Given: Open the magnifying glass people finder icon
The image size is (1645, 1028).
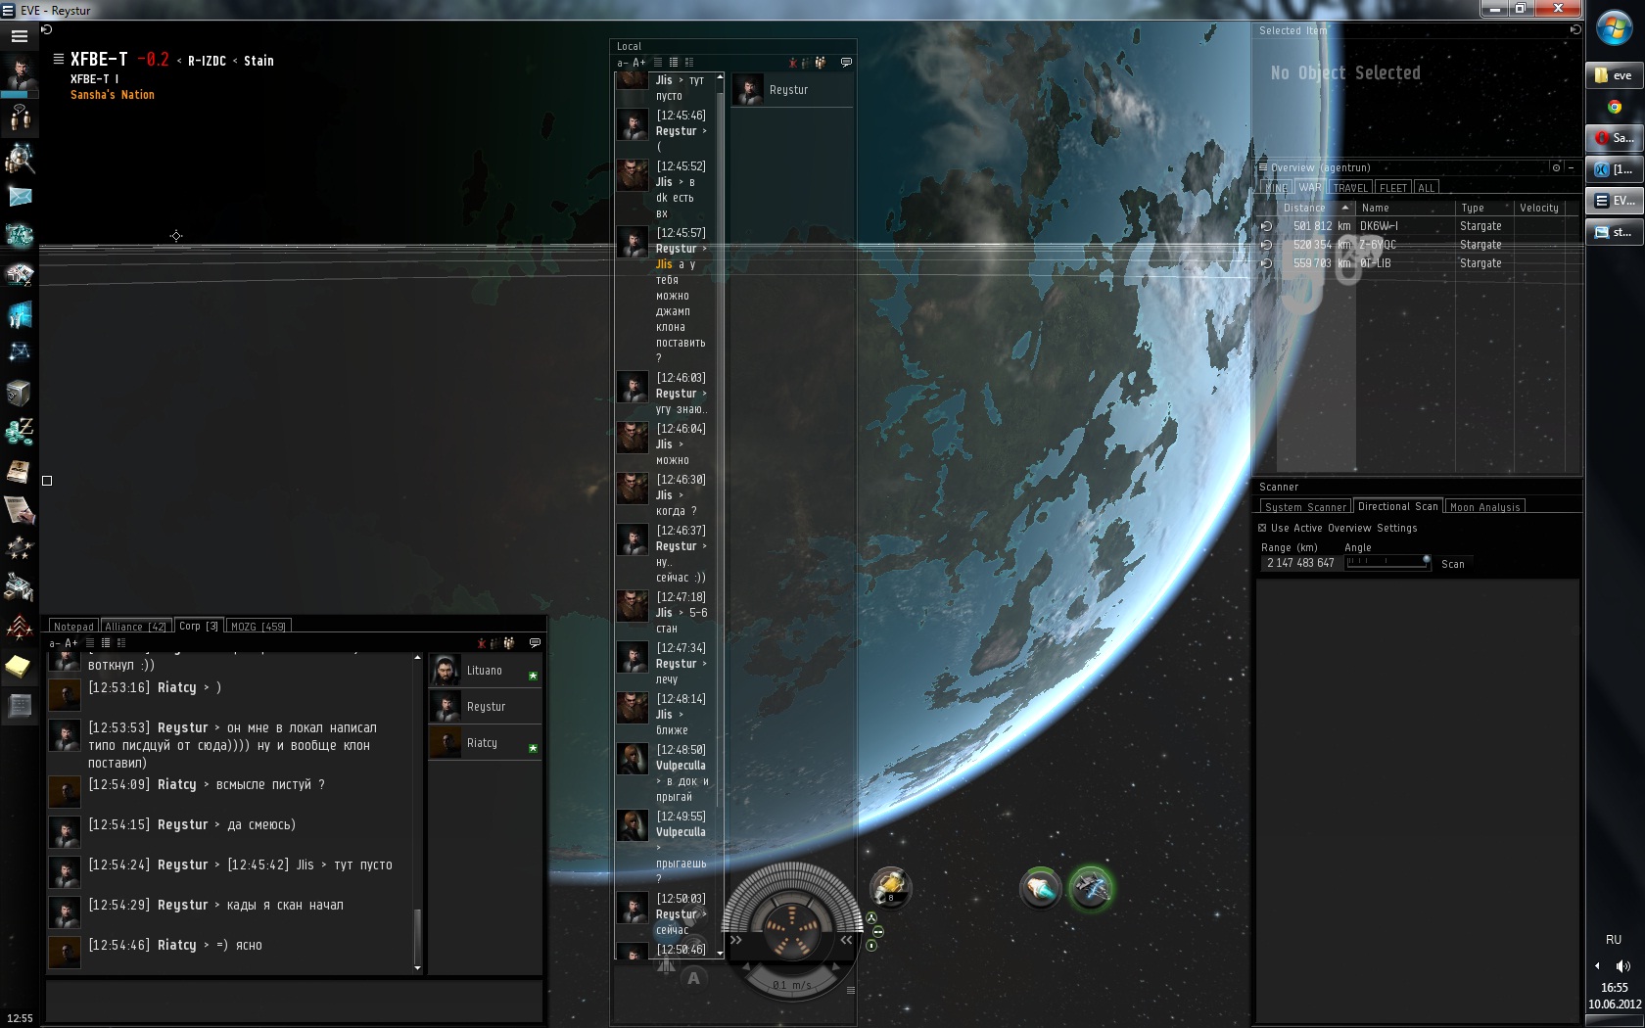Looking at the screenshot, I should pyautogui.click(x=19, y=158).
